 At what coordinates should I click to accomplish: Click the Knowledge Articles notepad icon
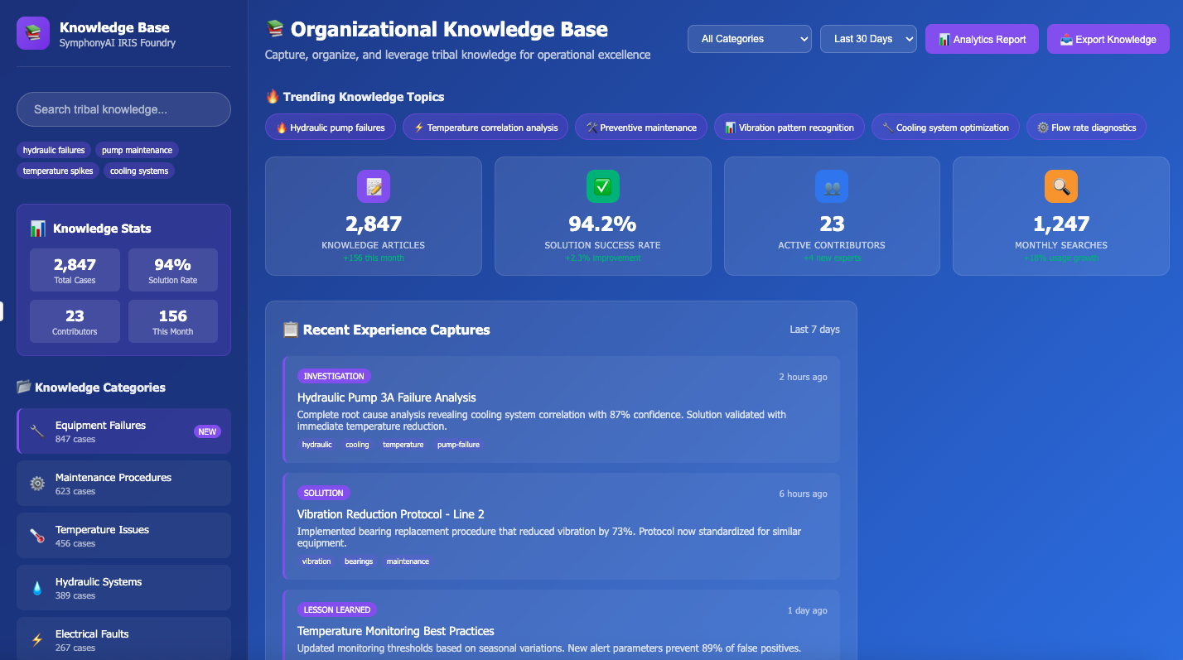click(373, 186)
